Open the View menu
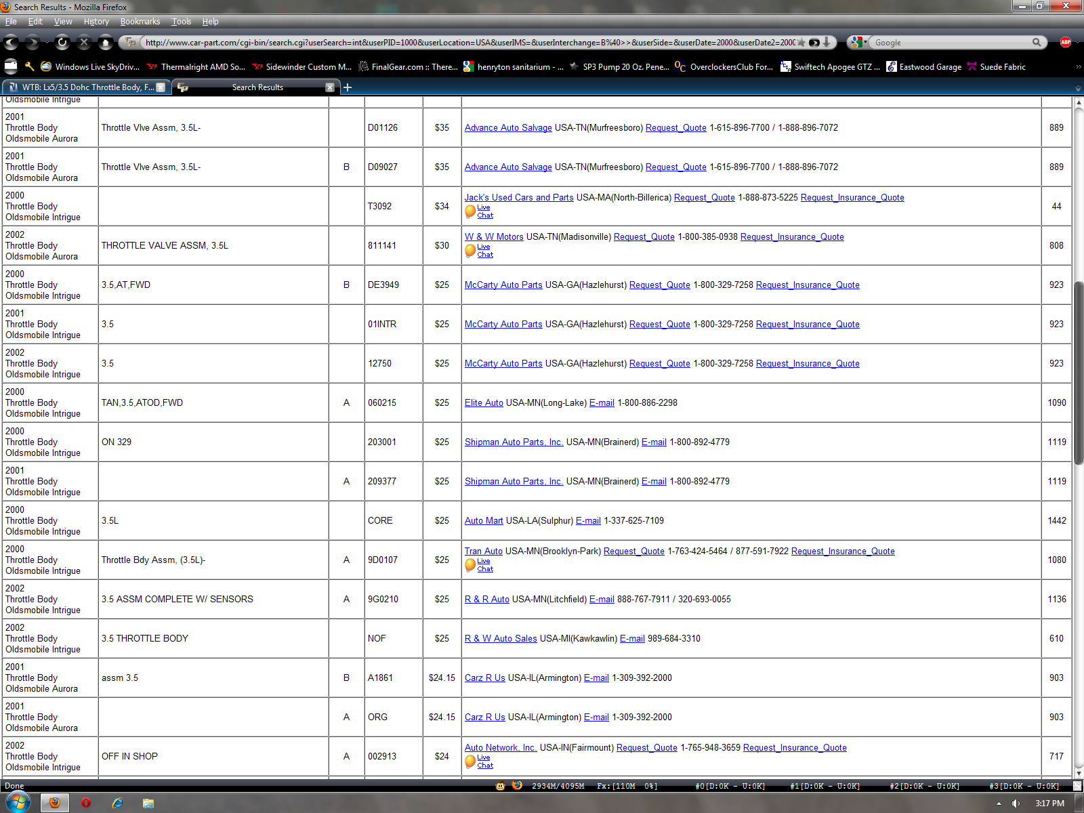This screenshot has width=1084, height=813. (63, 22)
